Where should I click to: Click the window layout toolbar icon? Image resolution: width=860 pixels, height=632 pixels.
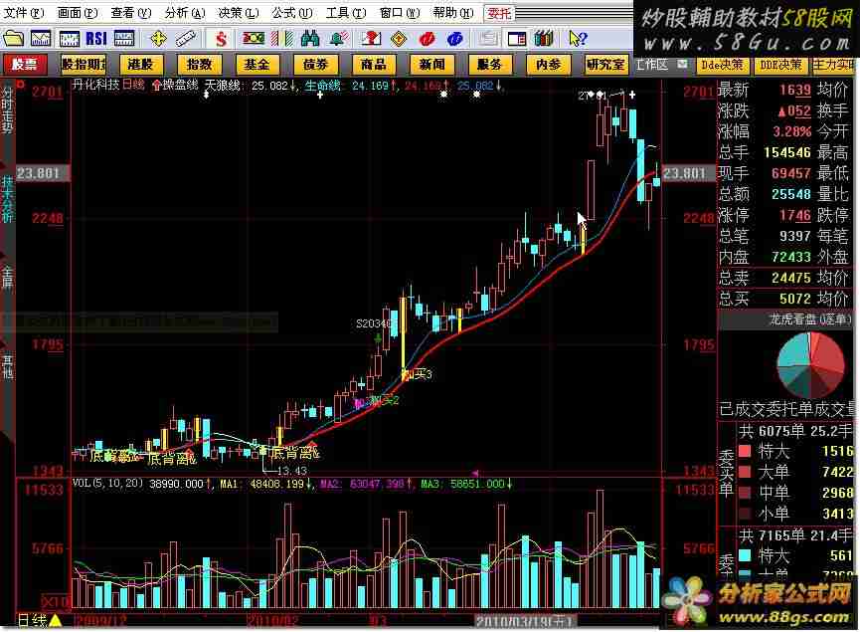517,39
